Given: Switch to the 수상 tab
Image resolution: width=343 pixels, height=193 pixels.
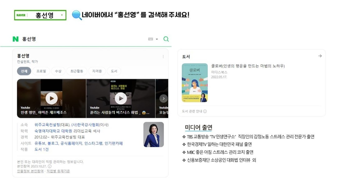Looking at the screenshot, I should (x=58, y=71).
